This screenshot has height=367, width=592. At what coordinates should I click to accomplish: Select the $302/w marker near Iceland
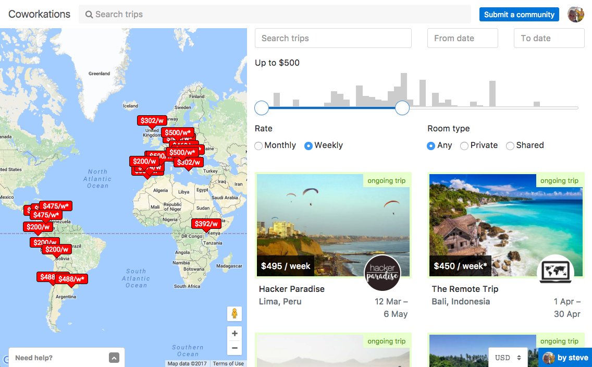152,121
